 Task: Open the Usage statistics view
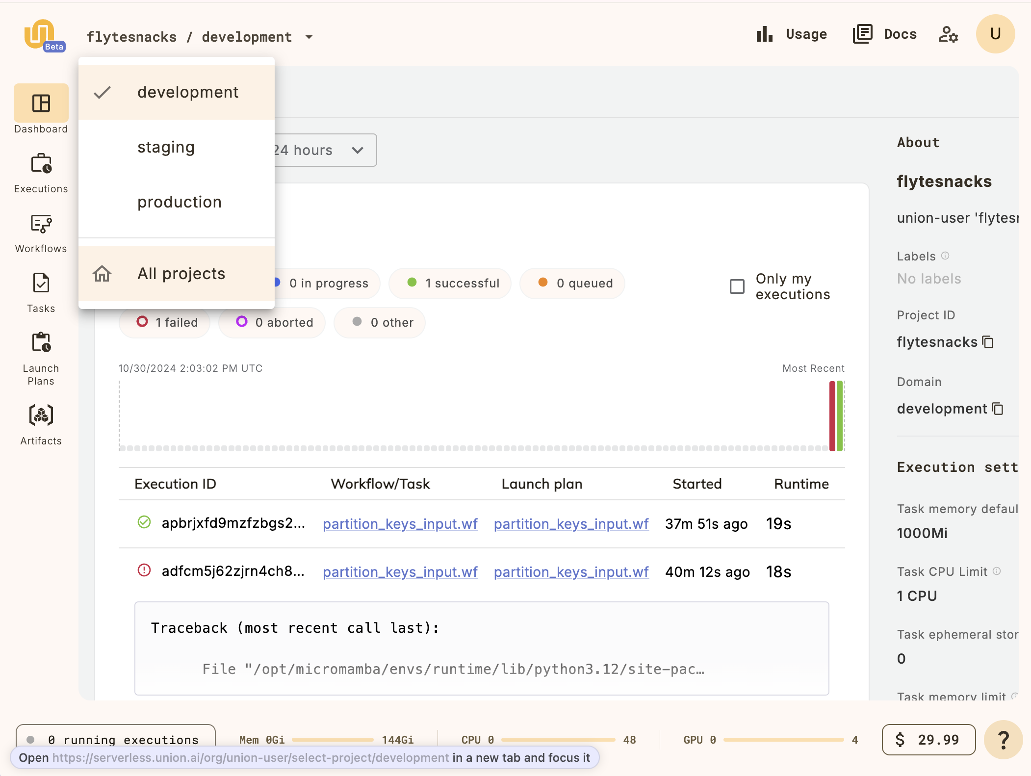[x=792, y=34]
